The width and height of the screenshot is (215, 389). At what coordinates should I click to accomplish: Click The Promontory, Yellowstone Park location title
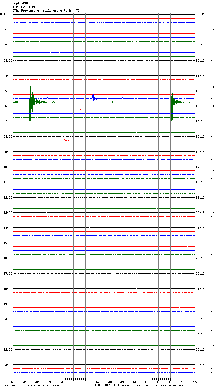[x=46, y=11]
